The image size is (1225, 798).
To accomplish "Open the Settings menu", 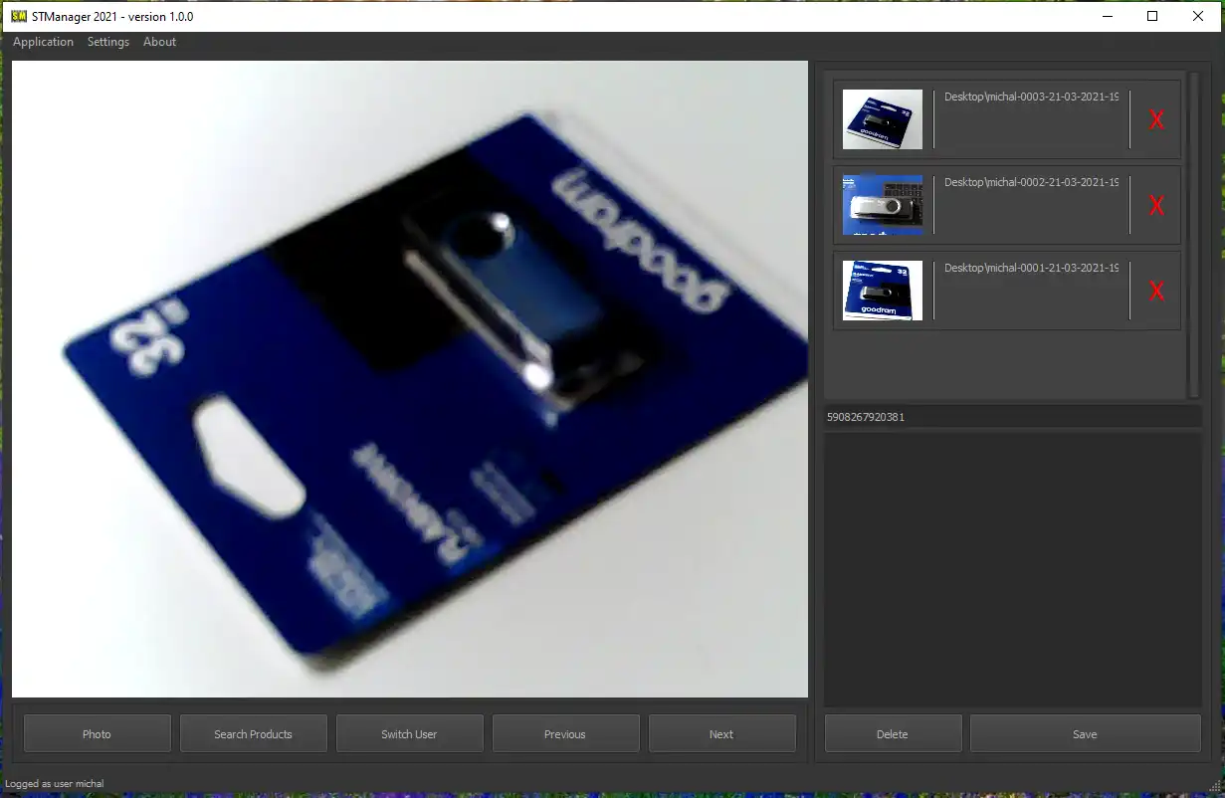I will 108,42.
